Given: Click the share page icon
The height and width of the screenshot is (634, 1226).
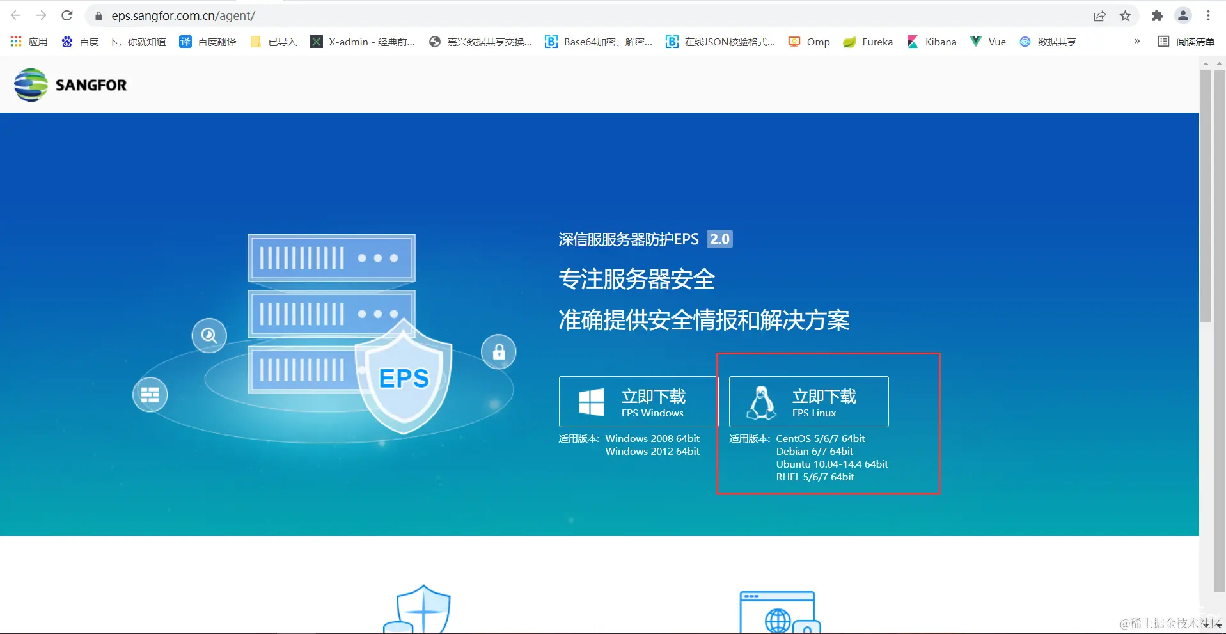Looking at the screenshot, I should 1099,16.
